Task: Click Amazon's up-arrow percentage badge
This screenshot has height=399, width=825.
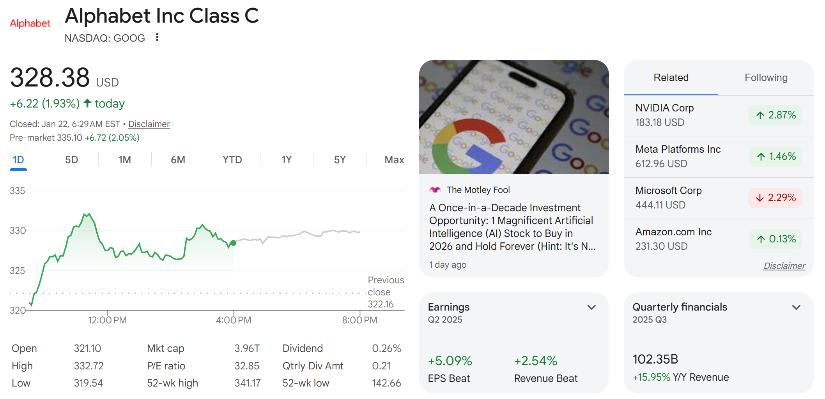Action: click(775, 239)
